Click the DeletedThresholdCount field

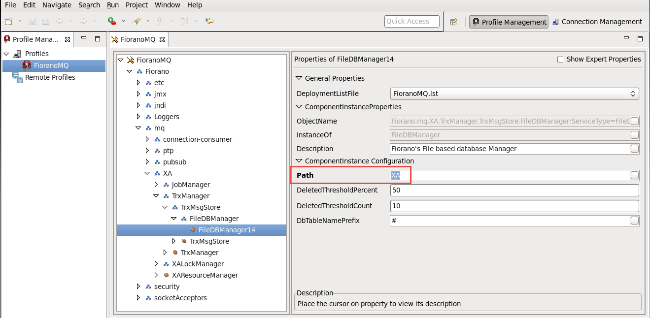pyautogui.click(x=514, y=206)
